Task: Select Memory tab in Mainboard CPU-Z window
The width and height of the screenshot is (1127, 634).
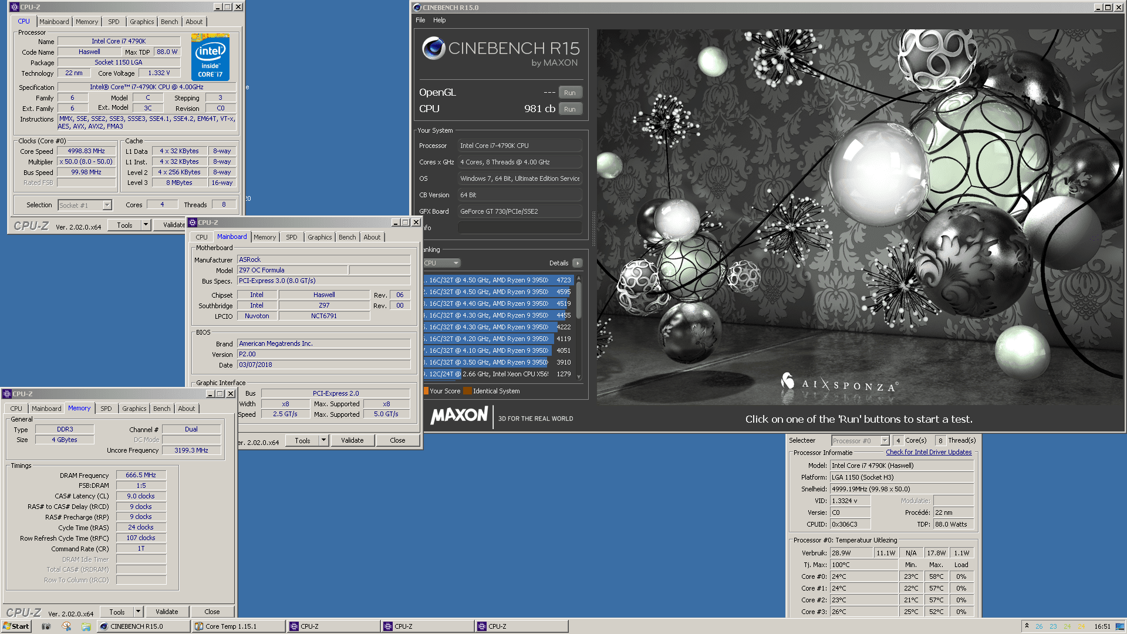Action: click(265, 237)
